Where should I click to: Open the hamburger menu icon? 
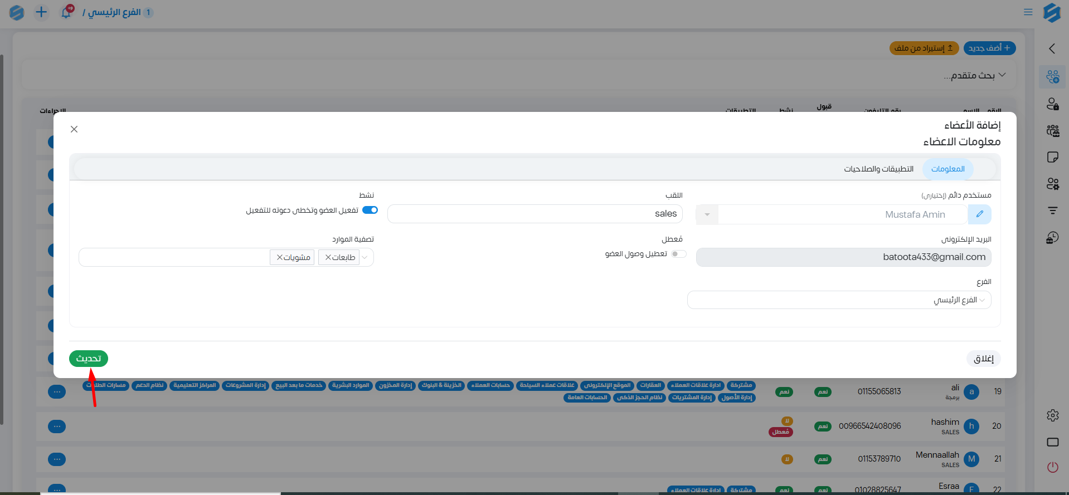(1028, 12)
